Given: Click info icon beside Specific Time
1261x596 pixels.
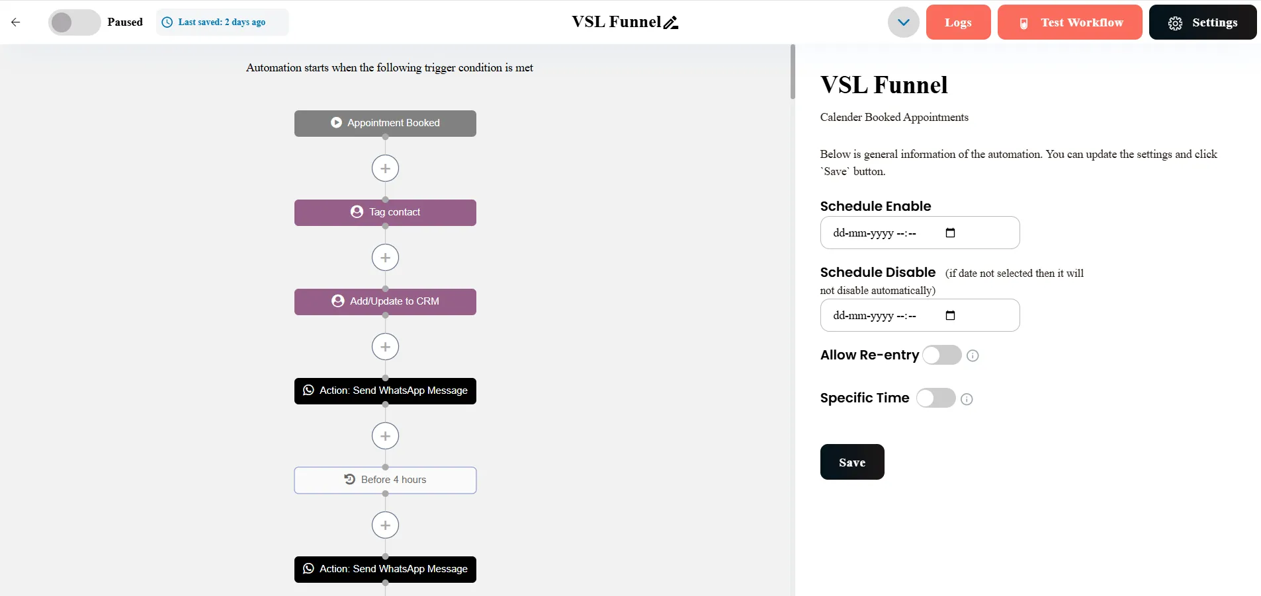Looking at the screenshot, I should click(967, 399).
